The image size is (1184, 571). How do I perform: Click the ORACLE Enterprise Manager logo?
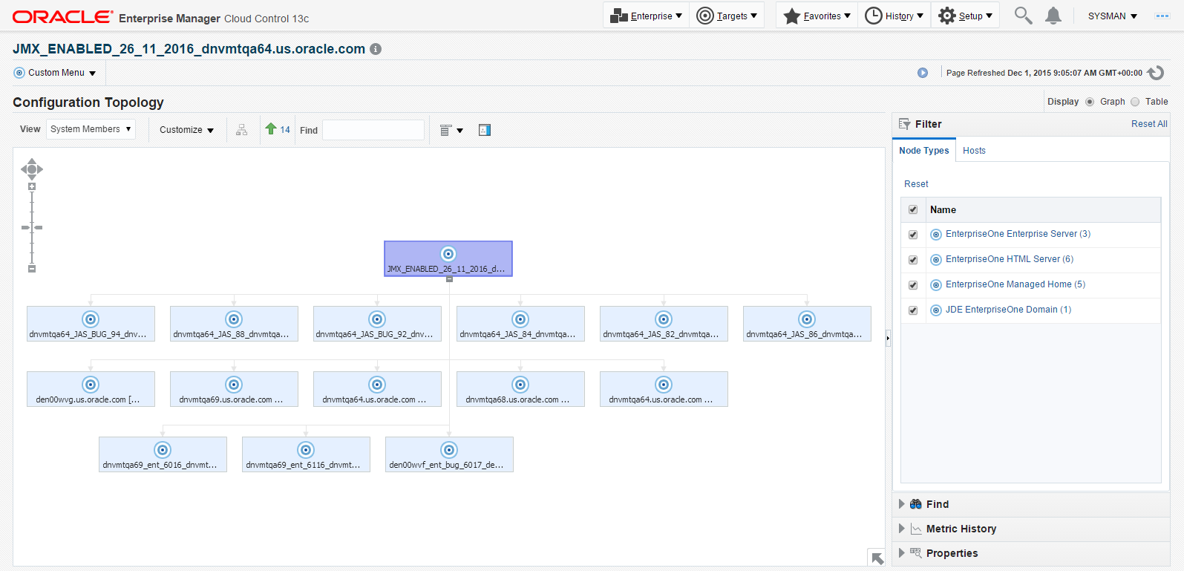(x=160, y=17)
